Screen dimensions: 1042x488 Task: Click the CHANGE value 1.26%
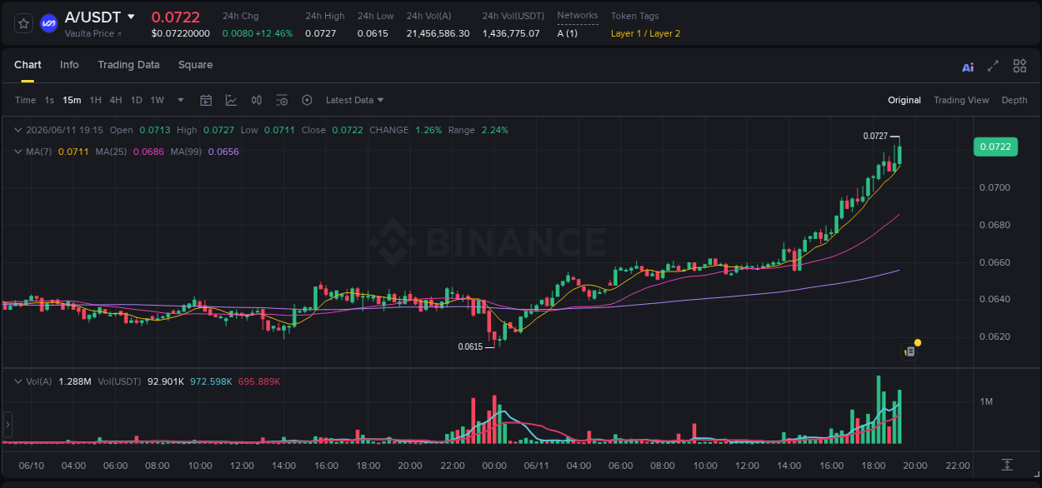click(428, 130)
